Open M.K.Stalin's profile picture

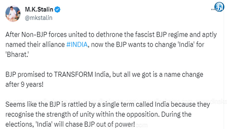tap(12, 14)
